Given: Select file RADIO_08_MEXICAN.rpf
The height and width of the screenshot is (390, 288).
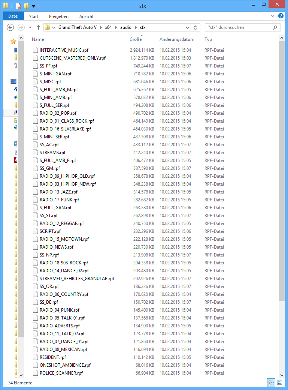Looking at the screenshot, I should [x=63, y=349].
